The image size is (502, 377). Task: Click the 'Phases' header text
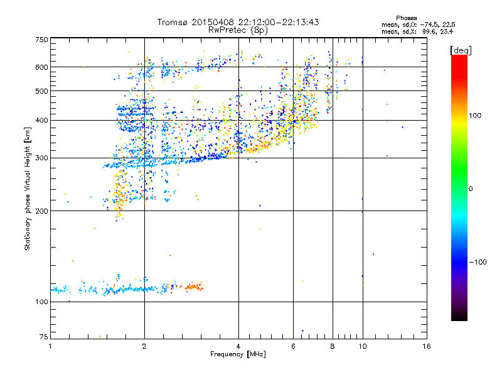coord(406,18)
